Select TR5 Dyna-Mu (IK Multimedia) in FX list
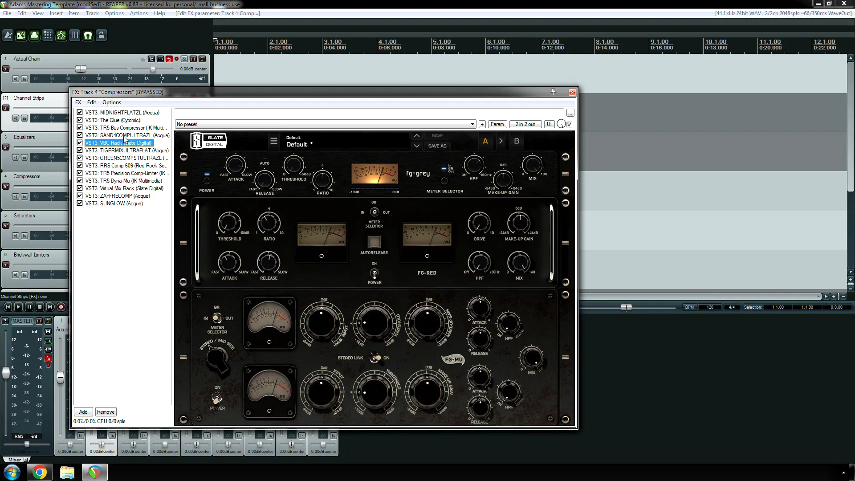The height and width of the screenshot is (481, 855). point(124,181)
